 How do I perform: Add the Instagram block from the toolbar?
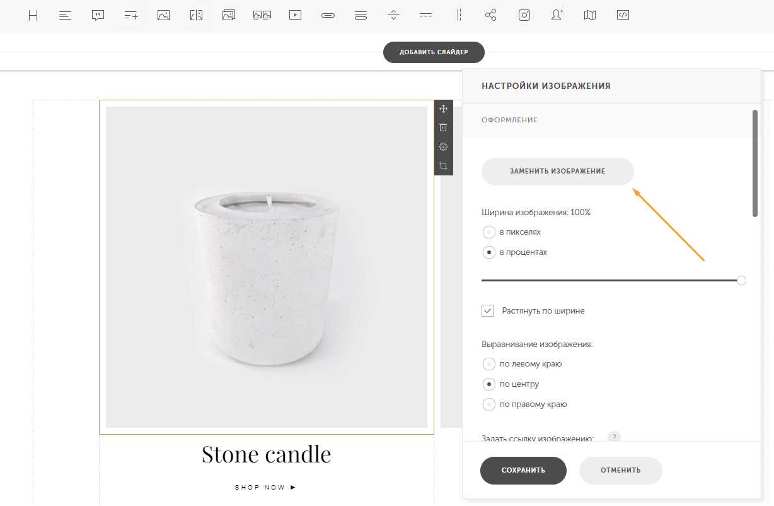coord(524,16)
